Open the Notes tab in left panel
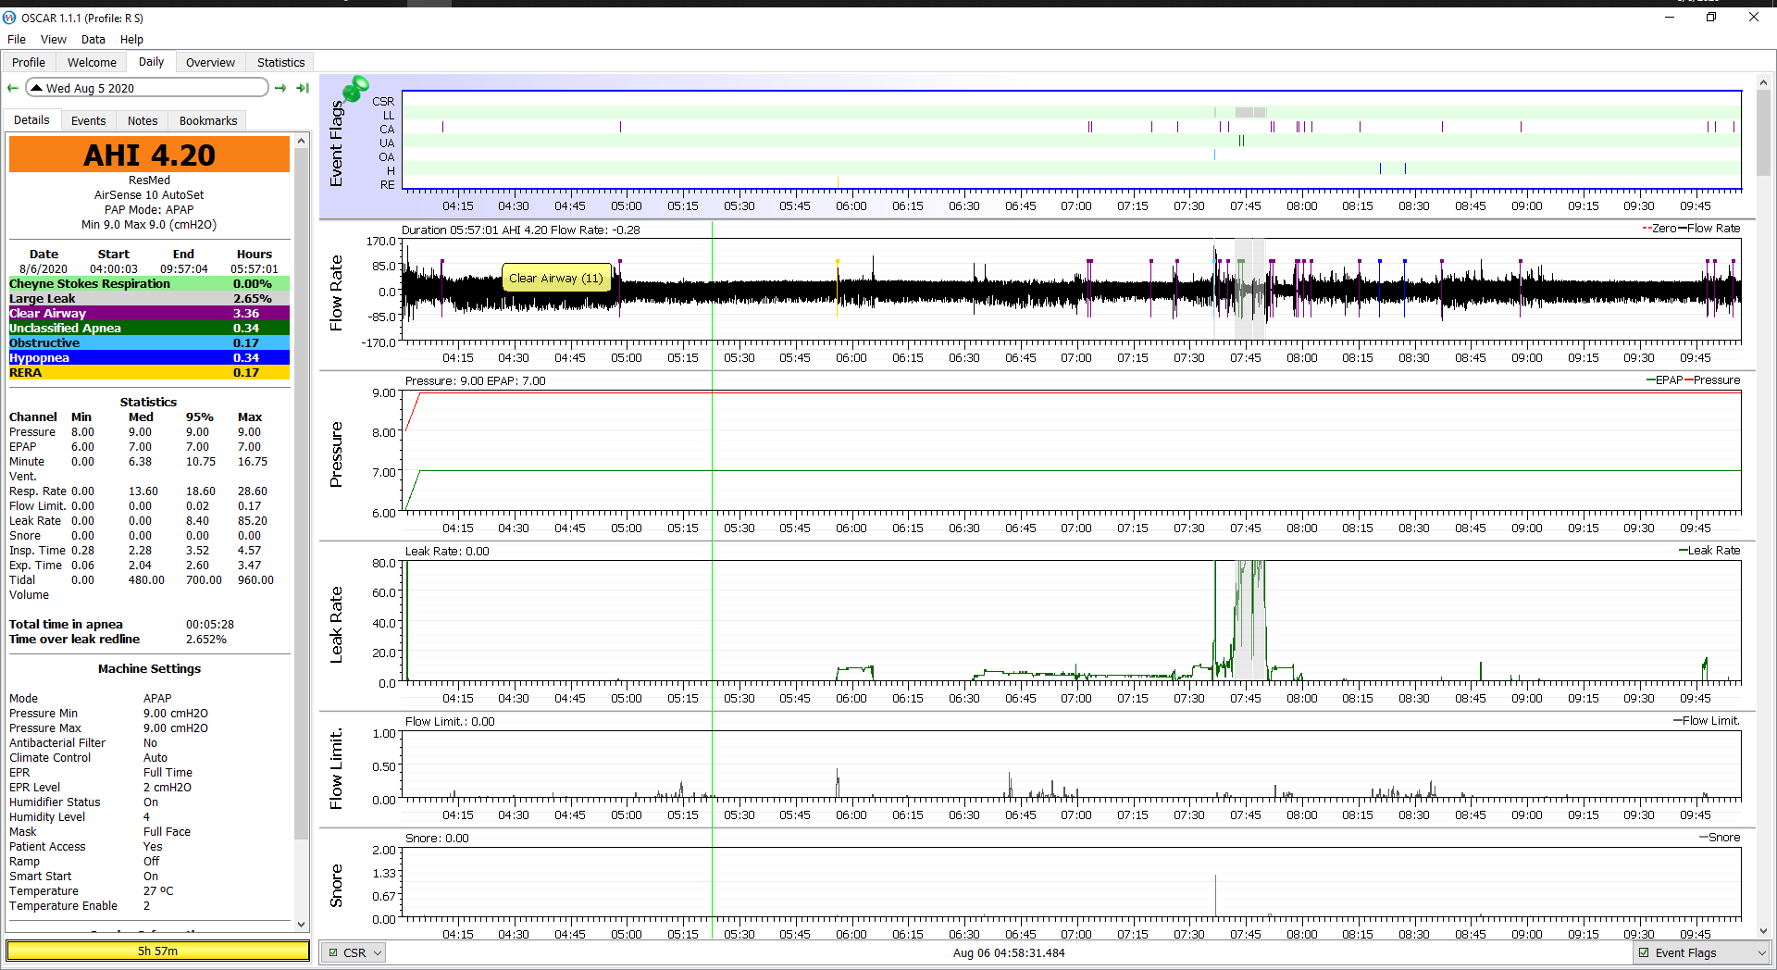Viewport: 1777px width, 970px height. click(x=143, y=120)
